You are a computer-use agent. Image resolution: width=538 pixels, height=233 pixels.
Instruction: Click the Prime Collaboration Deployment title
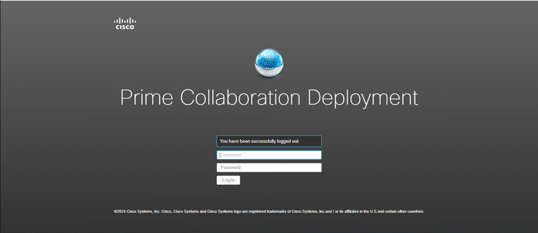pyautogui.click(x=269, y=98)
